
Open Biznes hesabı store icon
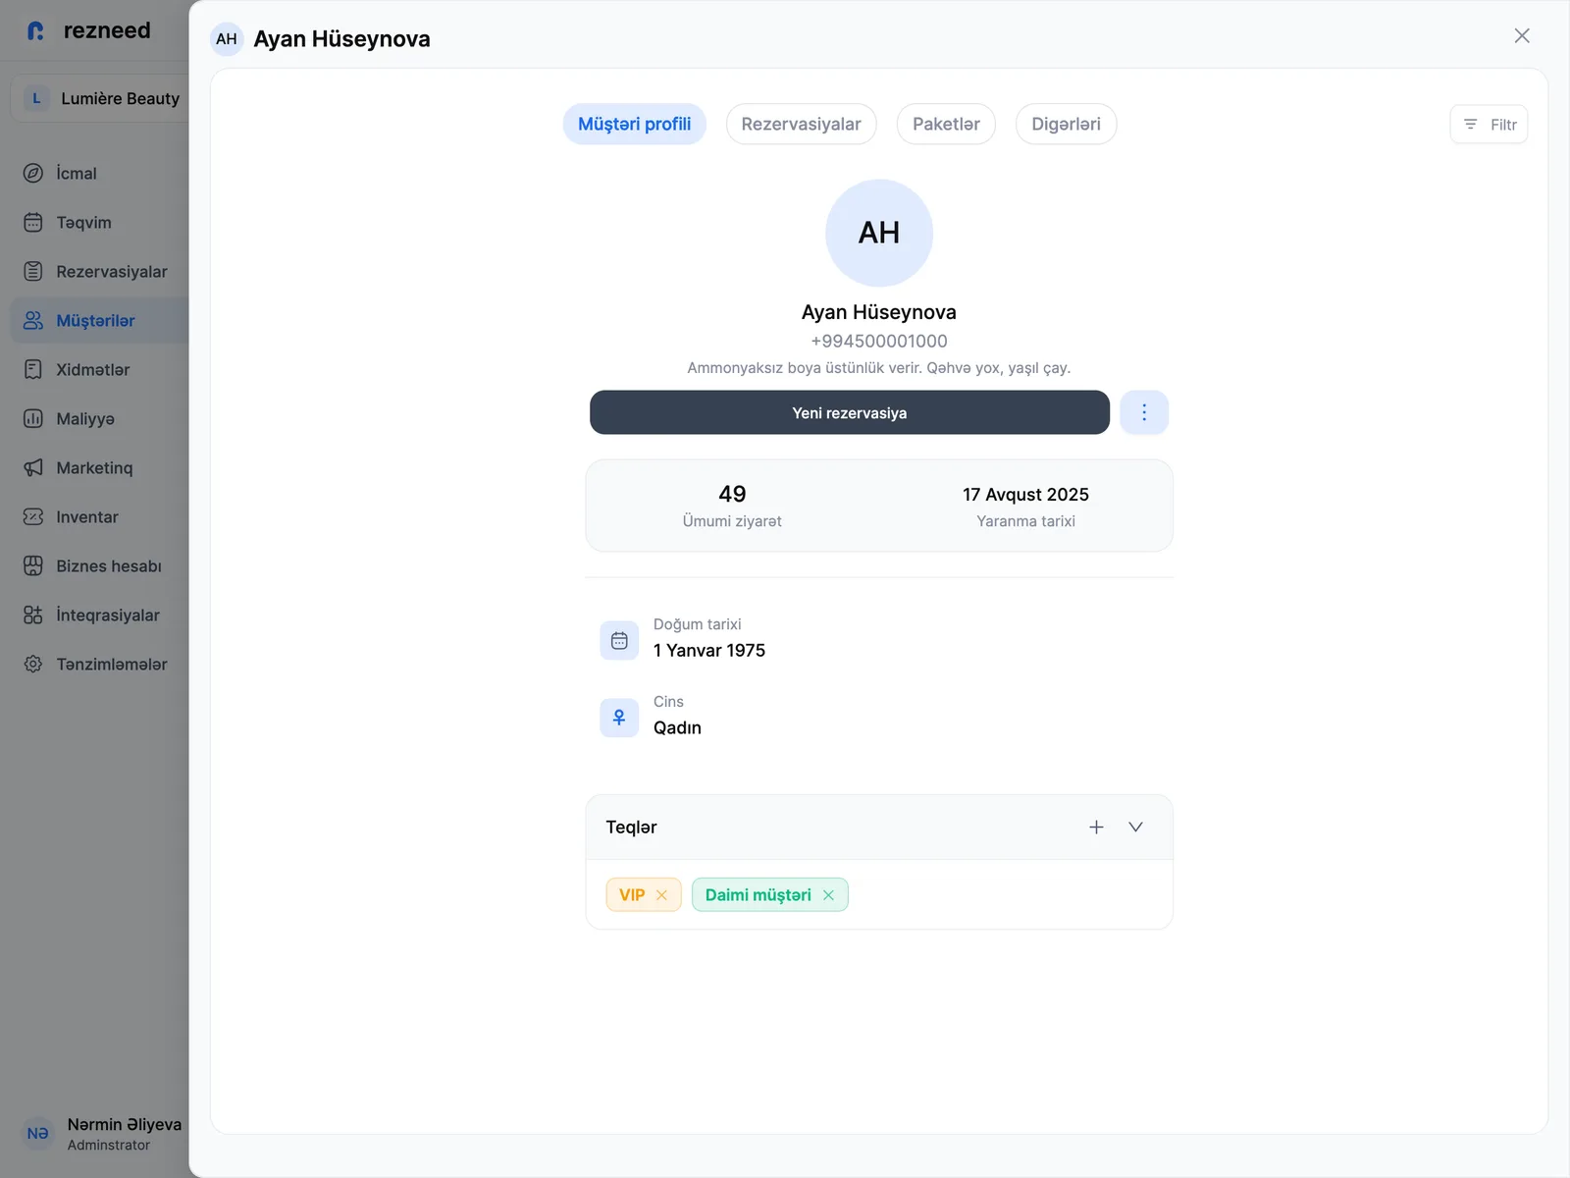(33, 565)
